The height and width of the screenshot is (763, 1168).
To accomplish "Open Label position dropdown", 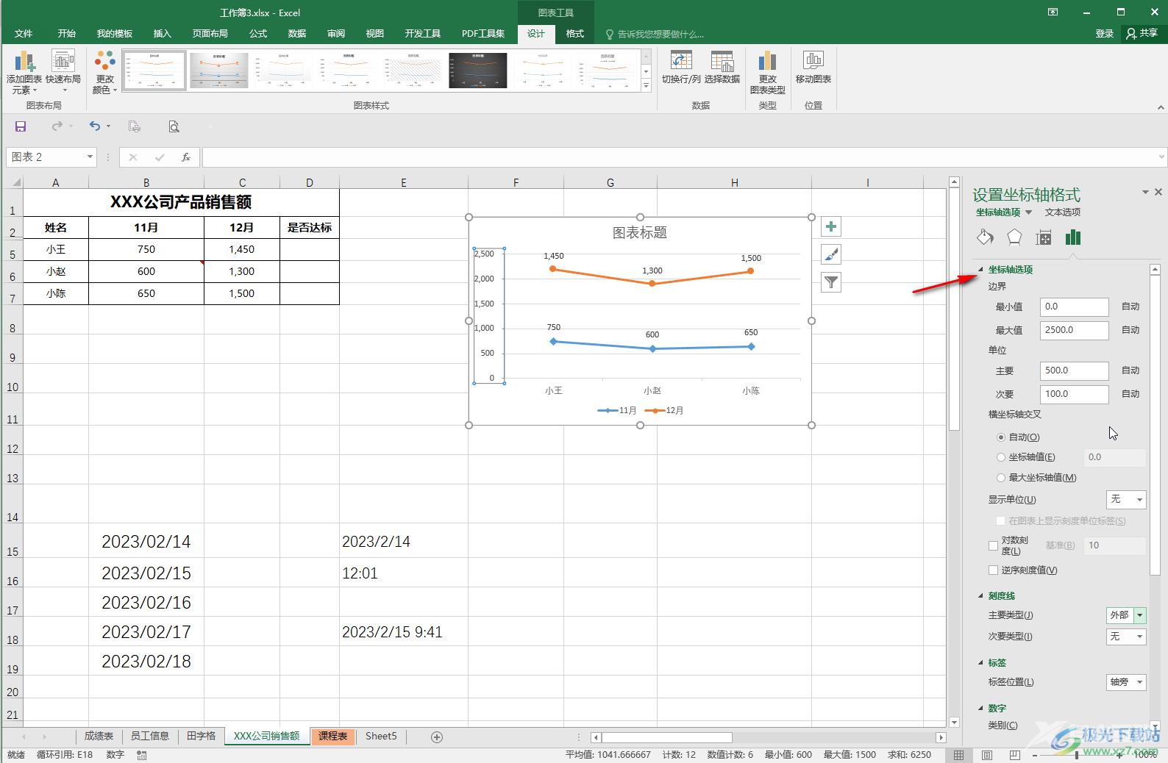I will pos(1126,682).
